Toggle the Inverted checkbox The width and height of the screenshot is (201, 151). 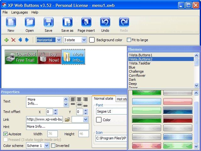[x=53, y=146]
